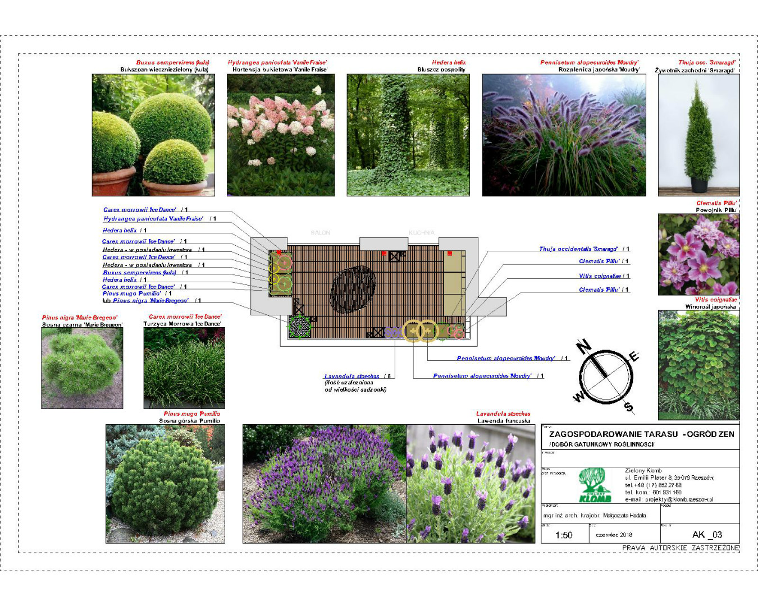
Task: Click the Vitis coignetiae vine wall photo
Action: click(x=699, y=365)
